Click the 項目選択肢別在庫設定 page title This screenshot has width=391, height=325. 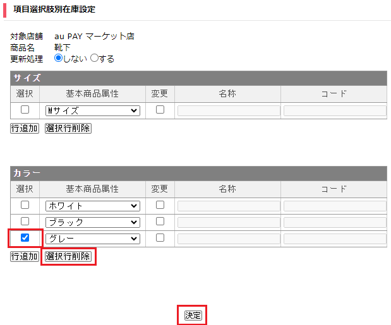click(x=54, y=9)
